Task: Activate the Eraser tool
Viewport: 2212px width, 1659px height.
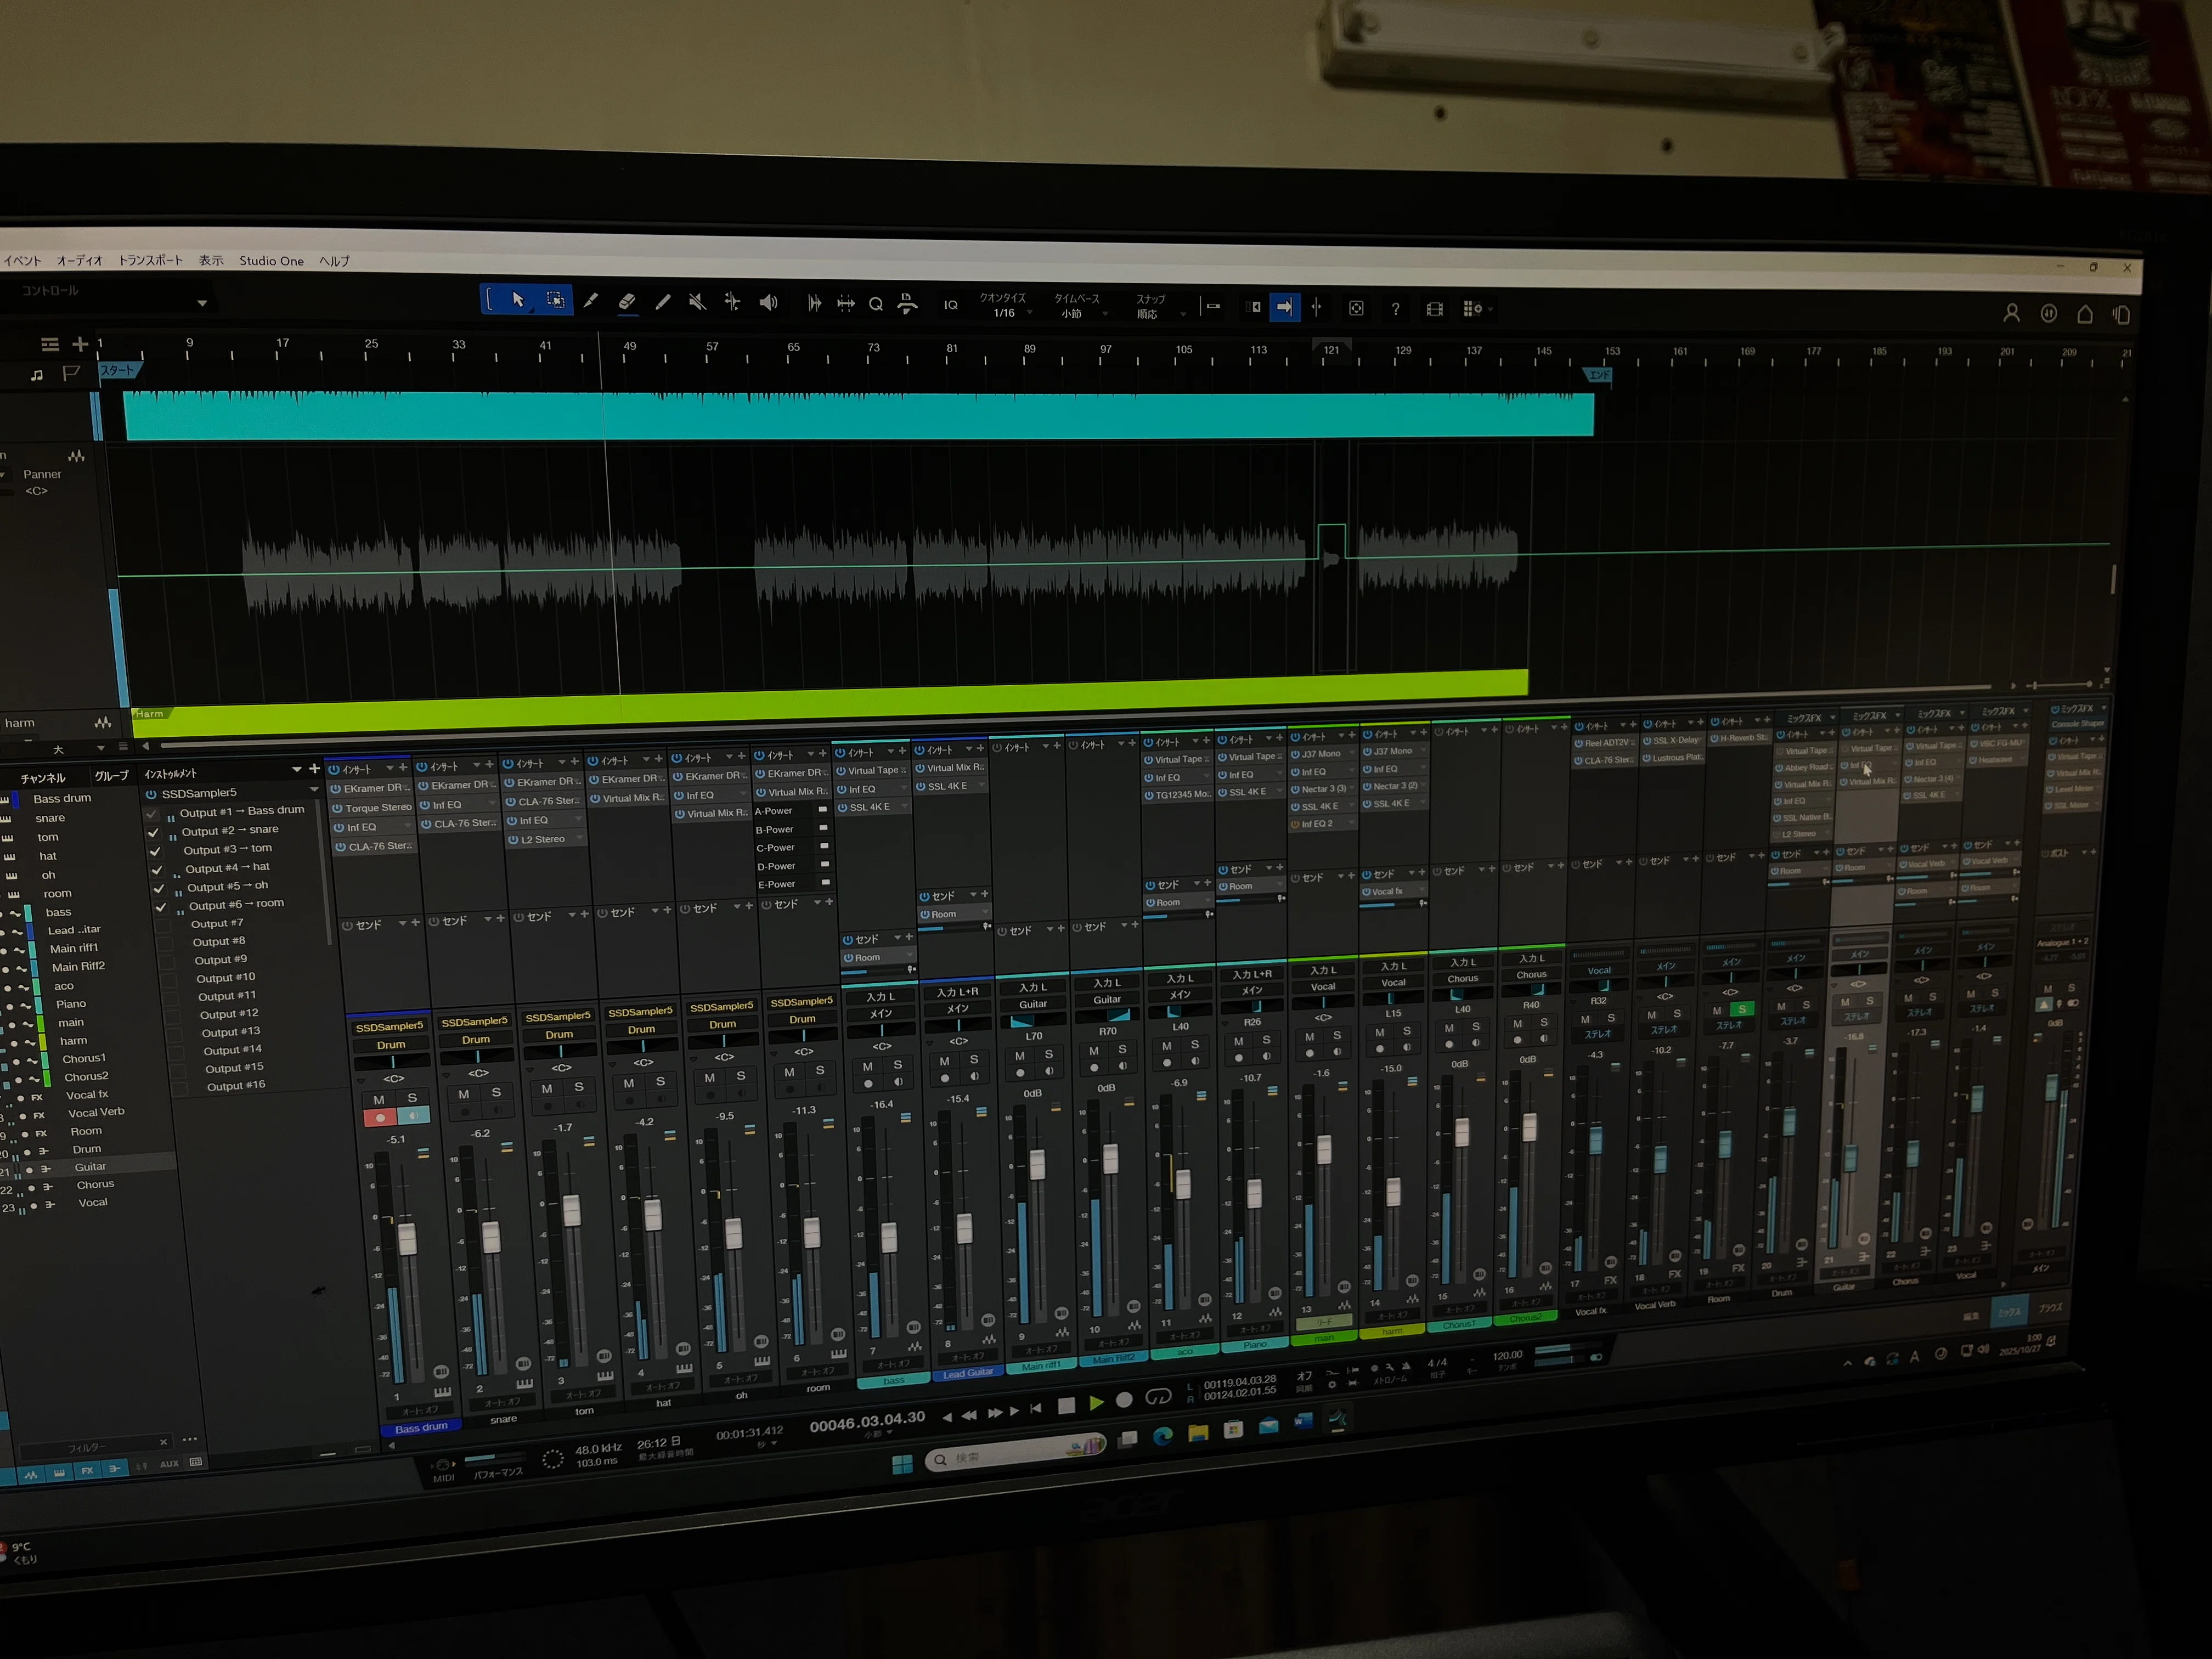Action: point(627,301)
